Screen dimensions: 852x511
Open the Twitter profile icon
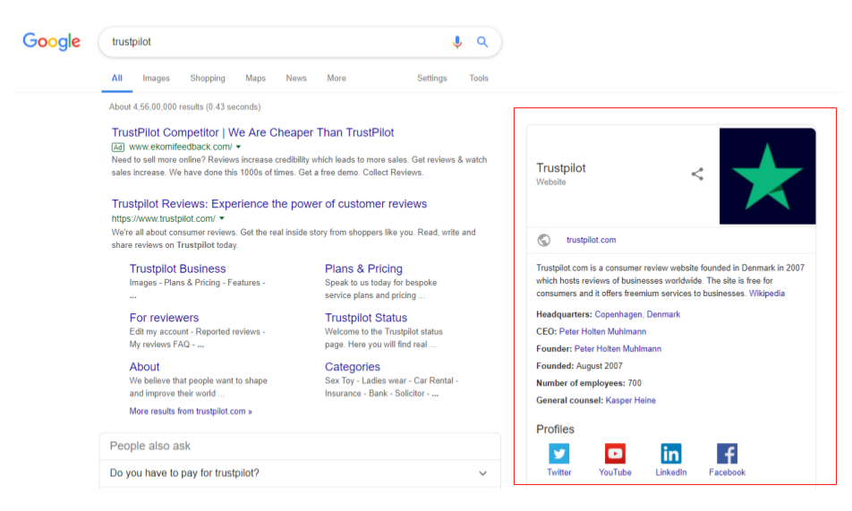559,454
